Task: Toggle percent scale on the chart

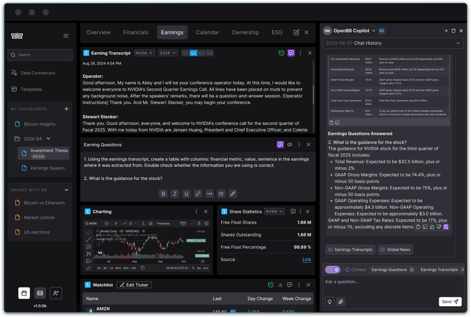Action: pyautogui.click(x=193, y=268)
